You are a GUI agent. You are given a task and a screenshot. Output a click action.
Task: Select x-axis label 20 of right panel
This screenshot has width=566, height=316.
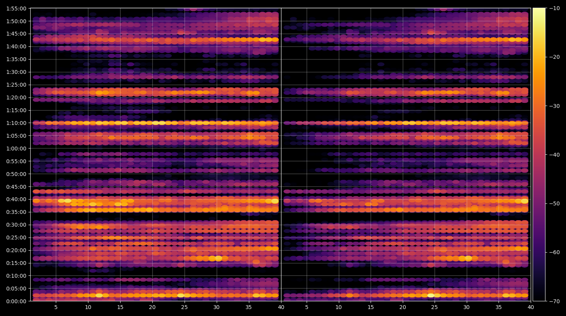click(403, 307)
